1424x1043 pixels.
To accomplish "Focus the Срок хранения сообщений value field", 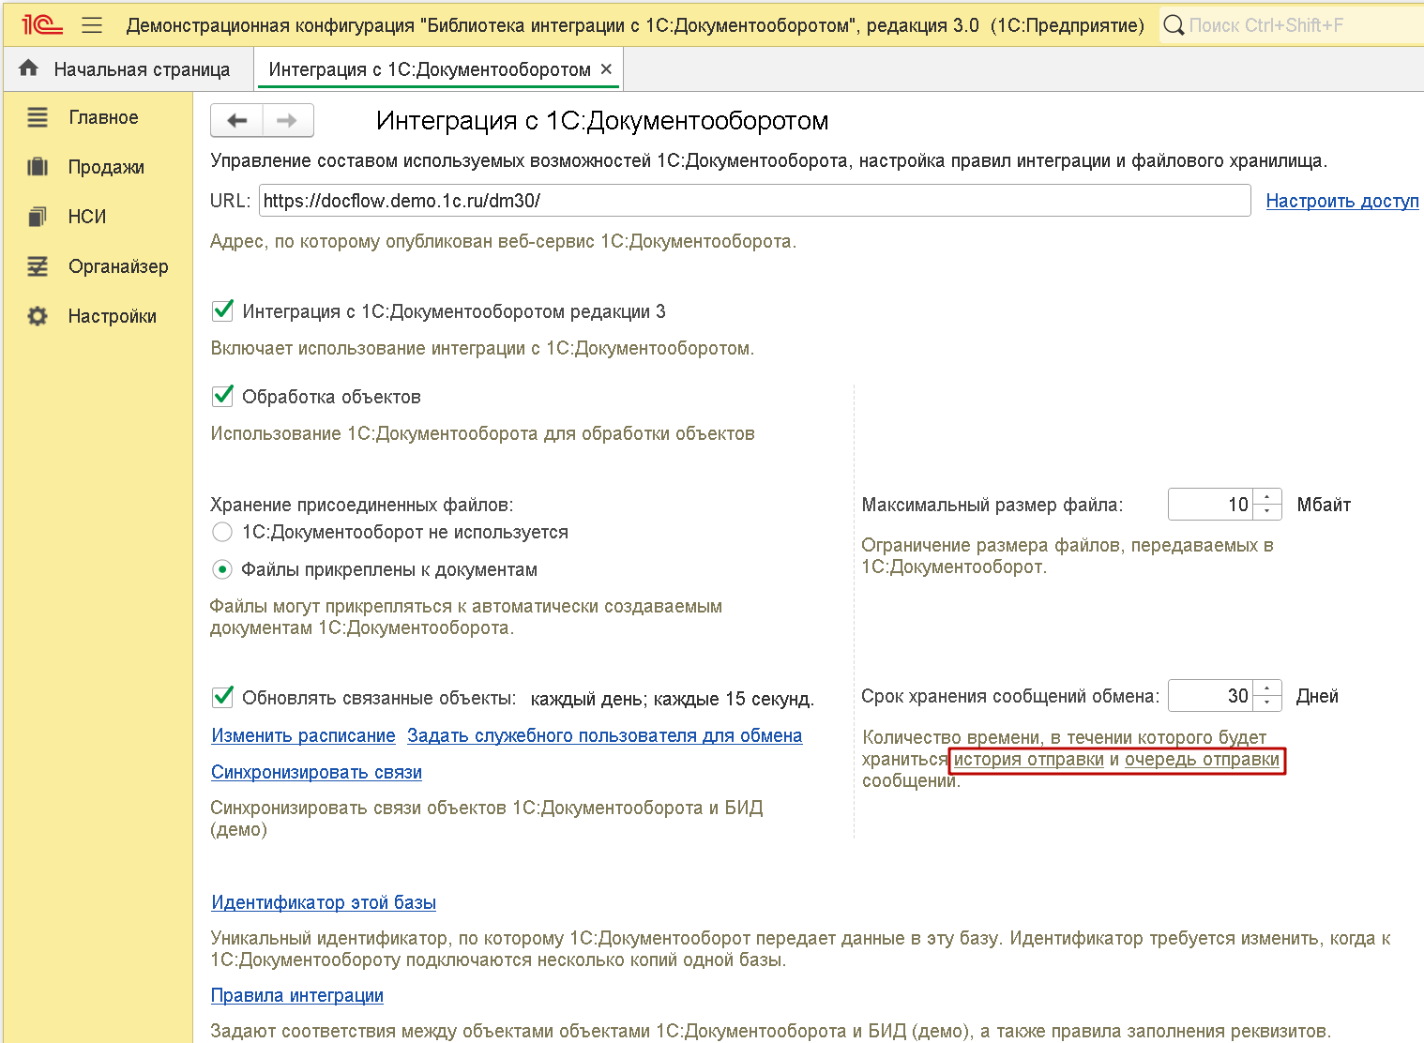I will (1211, 696).
